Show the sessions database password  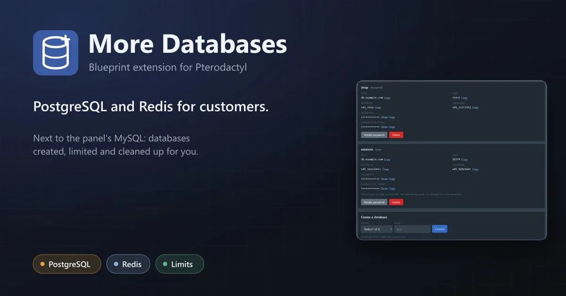[x=384, y=179]
